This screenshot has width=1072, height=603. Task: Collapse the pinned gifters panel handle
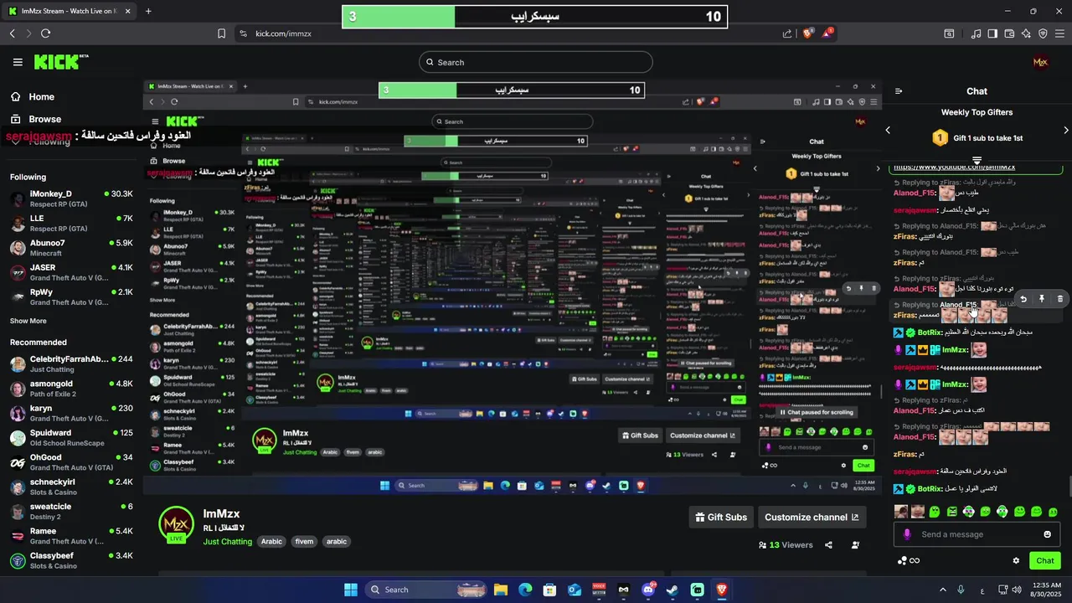(977, 159)
